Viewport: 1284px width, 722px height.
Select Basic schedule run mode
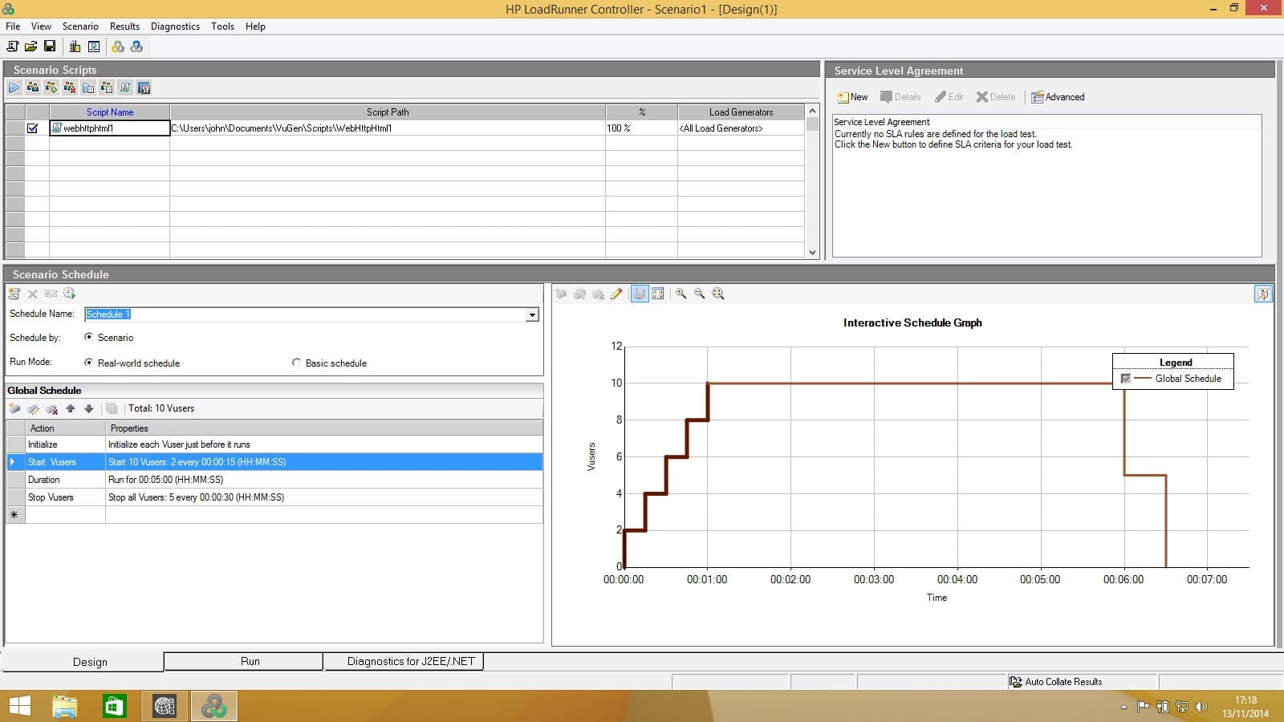click(x=296, y=363)
